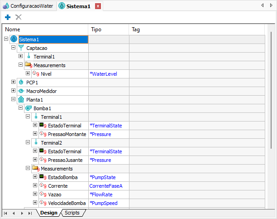Click the CorrenteFaseA type for Corrente
The height and width of the screenshot is (219, 277).
(x=106, y=186)
